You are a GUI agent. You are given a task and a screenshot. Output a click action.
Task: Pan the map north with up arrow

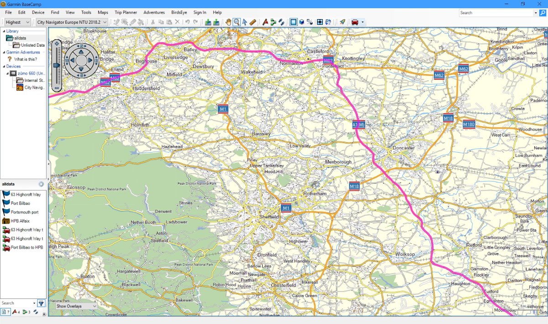coord(81,52)
